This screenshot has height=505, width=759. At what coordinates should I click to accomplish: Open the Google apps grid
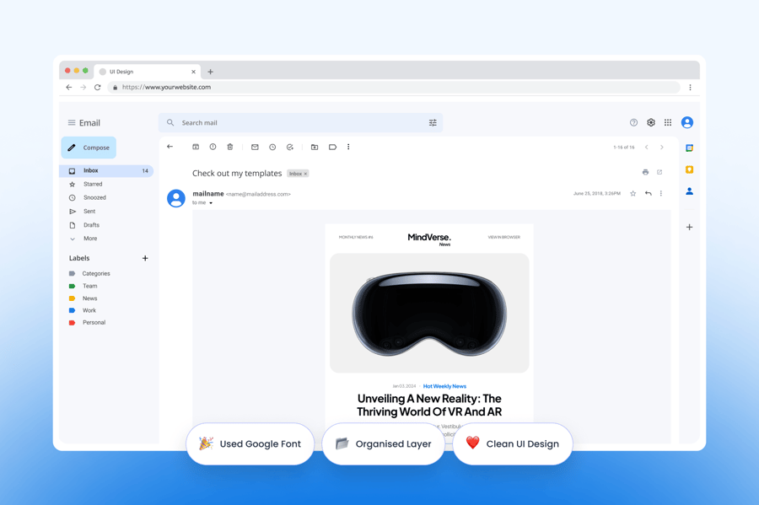tap(668, 123)
